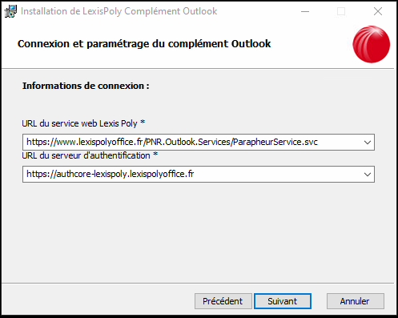Click the installer icon in title bar
This screenshot has height=318, width=398.
point(10,11)
